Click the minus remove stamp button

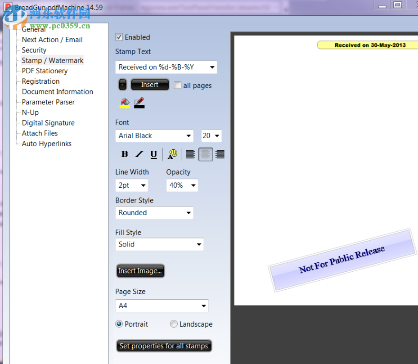tap(122, 85)
